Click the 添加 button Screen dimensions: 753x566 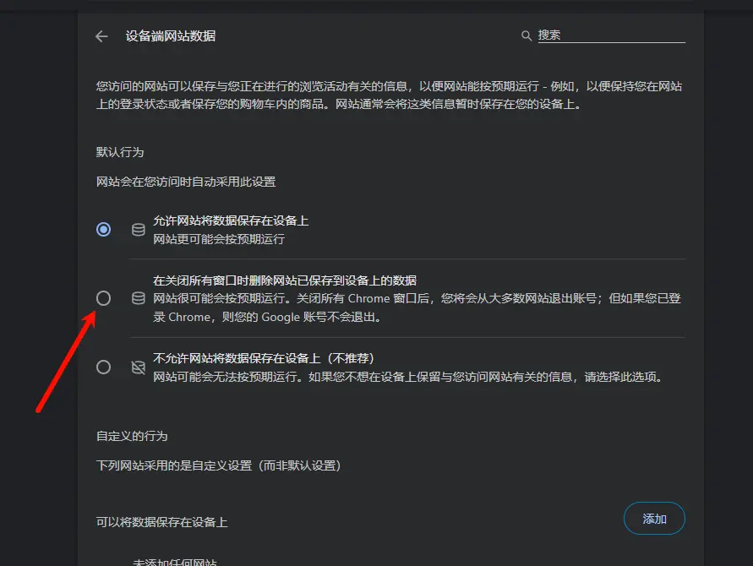point(654,519)
